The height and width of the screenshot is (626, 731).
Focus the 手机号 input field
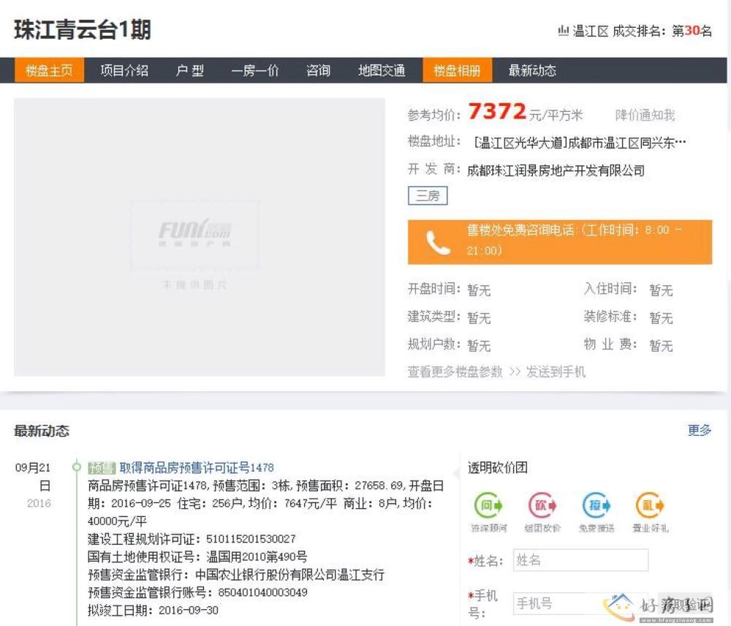coord(580,603)
